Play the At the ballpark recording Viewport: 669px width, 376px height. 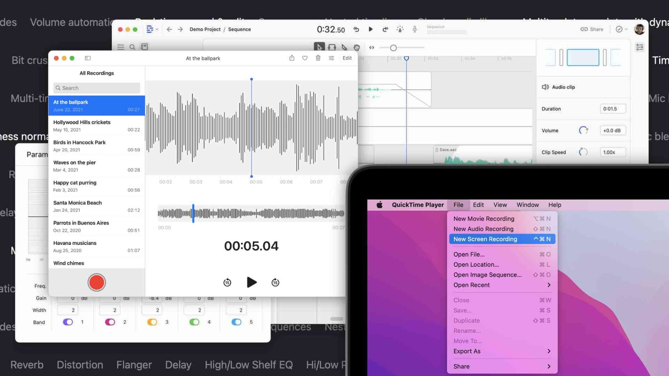click(252, 282)
